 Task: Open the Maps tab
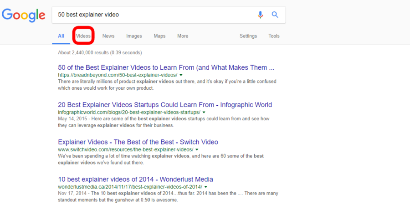[x=159, y=36]
